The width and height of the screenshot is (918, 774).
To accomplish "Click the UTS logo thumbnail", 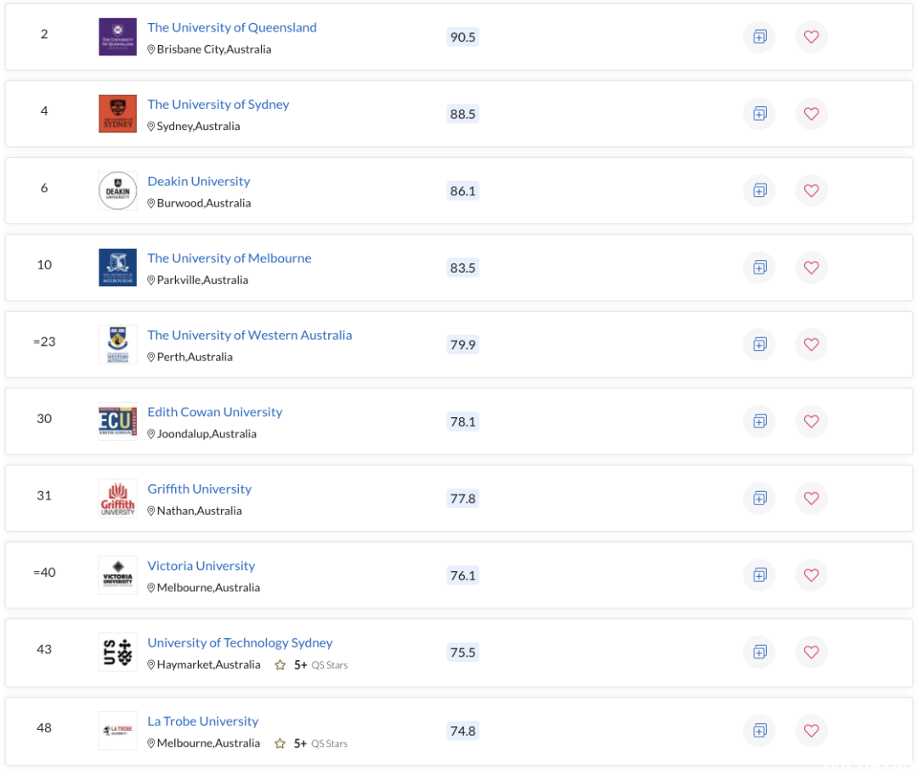I will click(x=117, y=653).
